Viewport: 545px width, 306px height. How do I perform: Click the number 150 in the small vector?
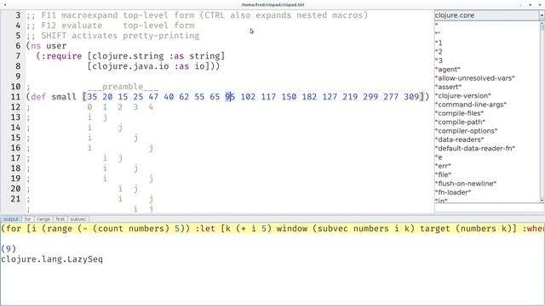click(x=289, y=97)
